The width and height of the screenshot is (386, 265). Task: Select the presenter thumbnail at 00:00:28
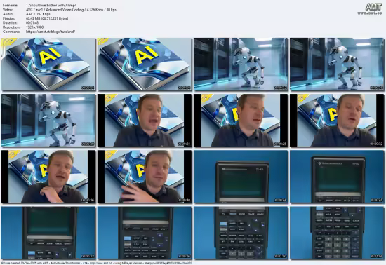[241, 121]
